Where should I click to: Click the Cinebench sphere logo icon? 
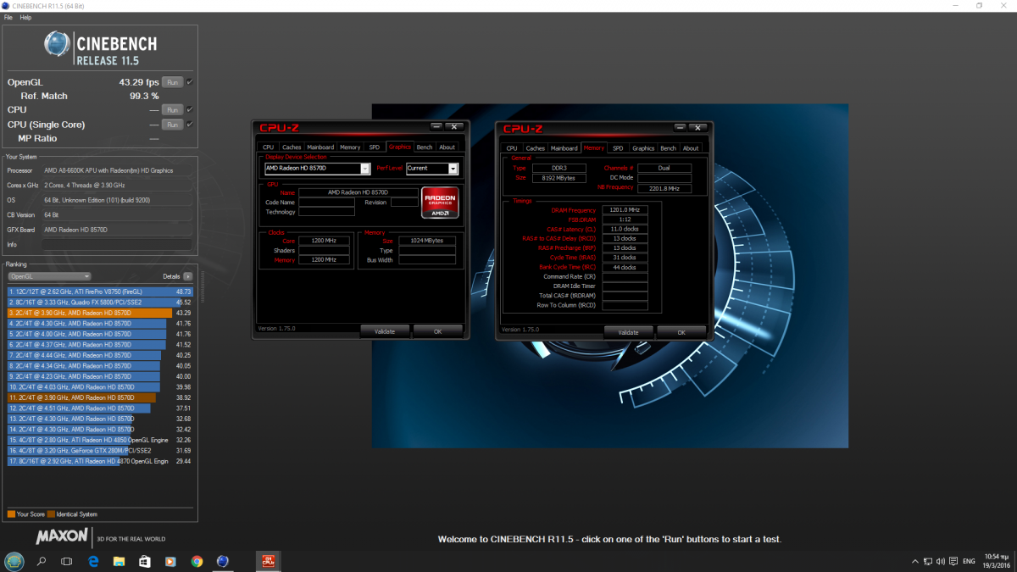pos(58,45)
